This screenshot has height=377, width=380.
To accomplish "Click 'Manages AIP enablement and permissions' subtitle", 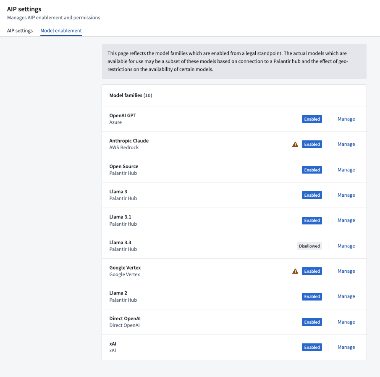I will click(x=54, y=18).
